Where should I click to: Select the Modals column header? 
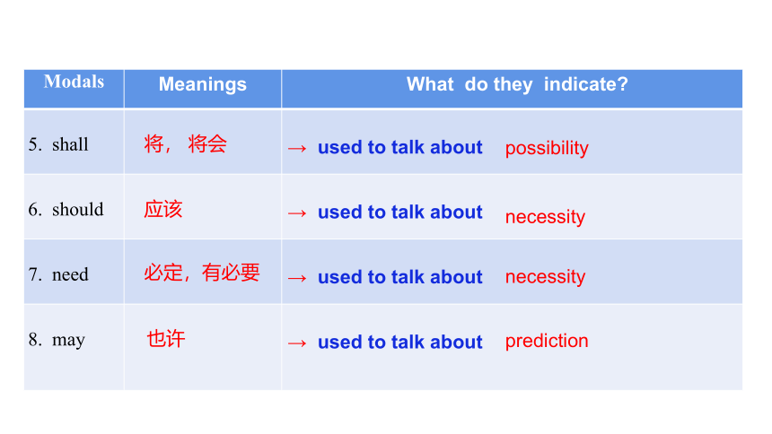pyautogui.click(x=74, y=82)
